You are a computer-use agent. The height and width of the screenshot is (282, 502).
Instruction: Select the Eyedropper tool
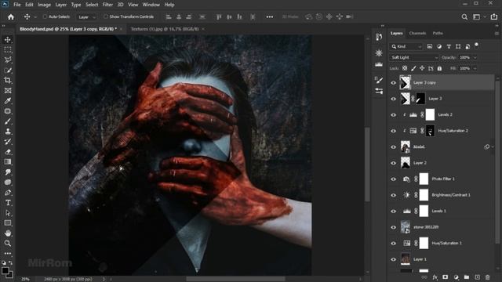(x=8, y=101)
